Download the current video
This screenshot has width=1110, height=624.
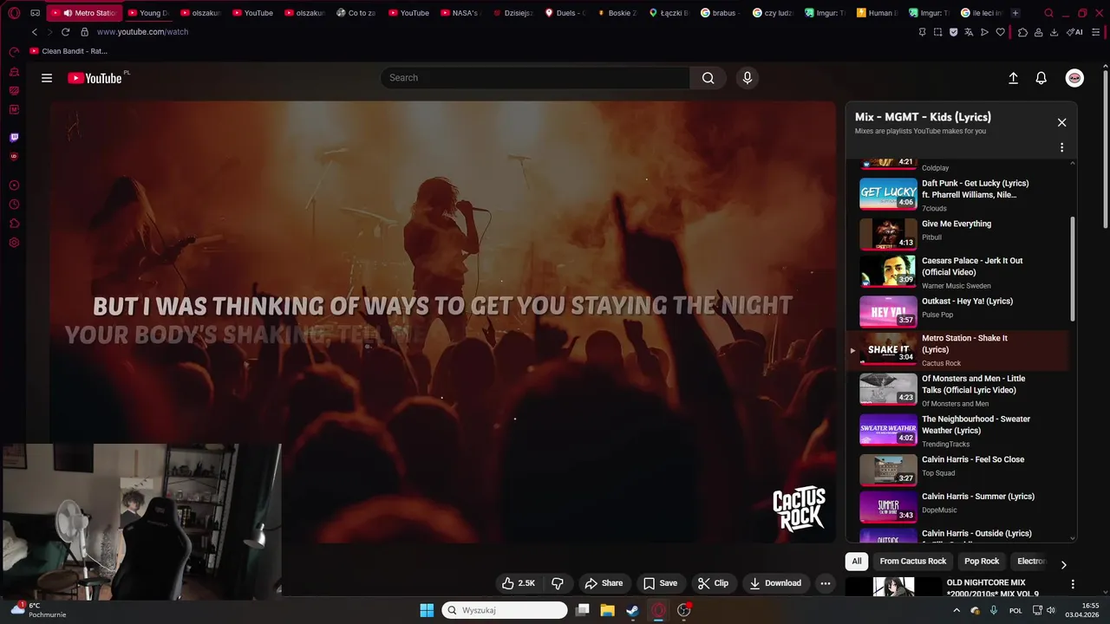point(775,583)
